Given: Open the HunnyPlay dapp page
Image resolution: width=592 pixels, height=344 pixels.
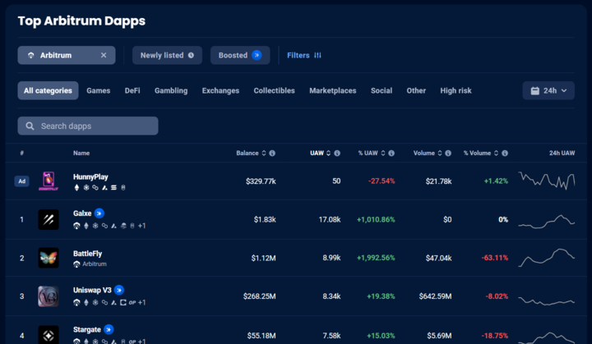Looking at the screenshot, I should [90, 177].
